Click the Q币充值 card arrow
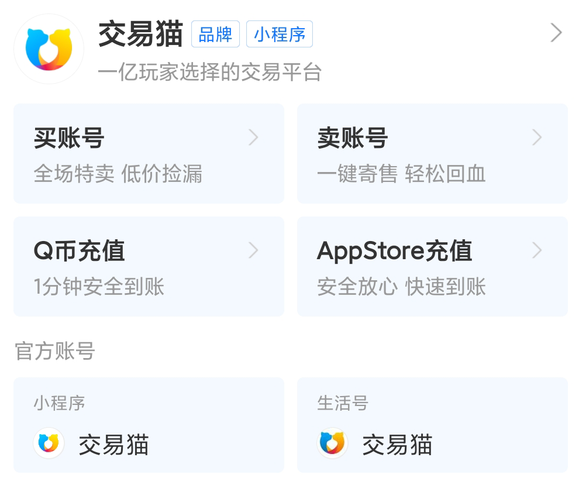This screenshot has width=579, height=485. (x=253, y=250)
